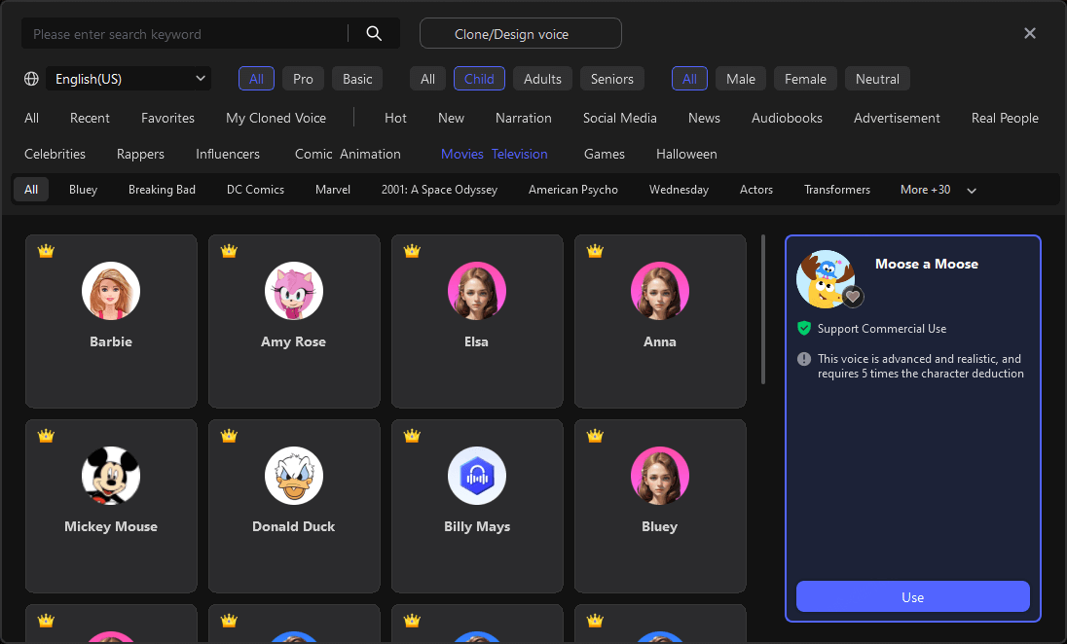The image size is (1067, 644).
Task: Open the Recent voices tab
Action: (x=90, y=118)
